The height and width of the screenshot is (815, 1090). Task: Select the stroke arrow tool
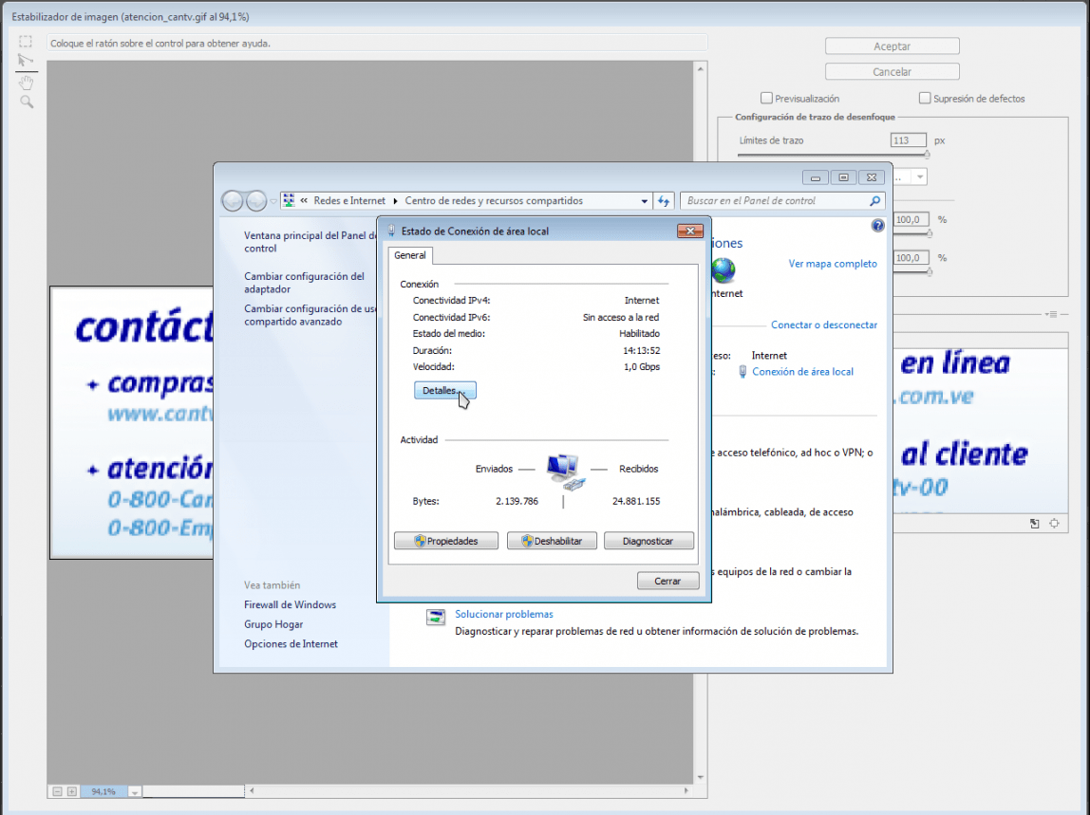(26, 61)
